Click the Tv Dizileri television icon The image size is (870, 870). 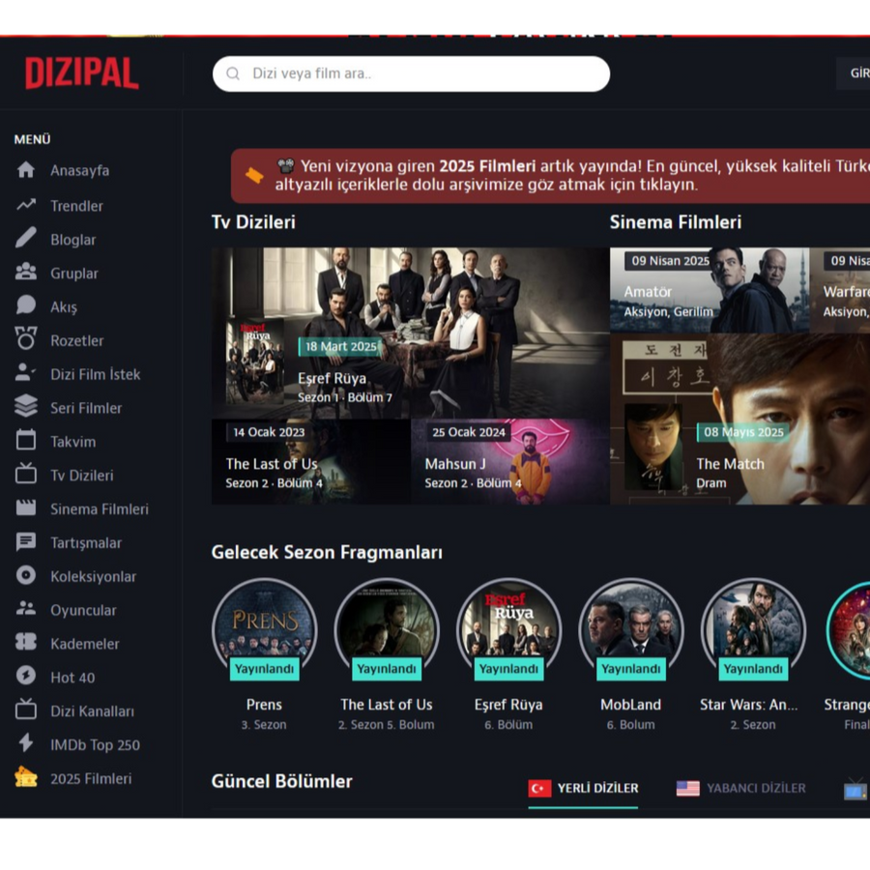tap(25, 474)
